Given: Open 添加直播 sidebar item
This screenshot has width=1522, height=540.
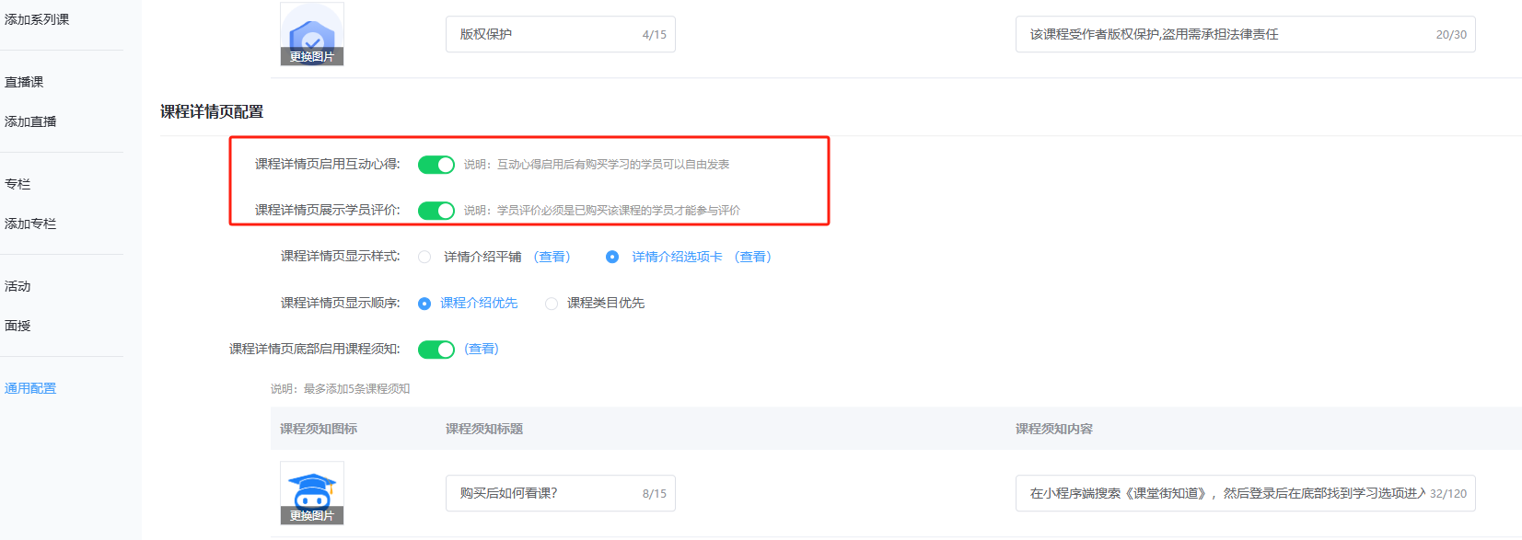Looking at the screenshot, I should point(30,121).
